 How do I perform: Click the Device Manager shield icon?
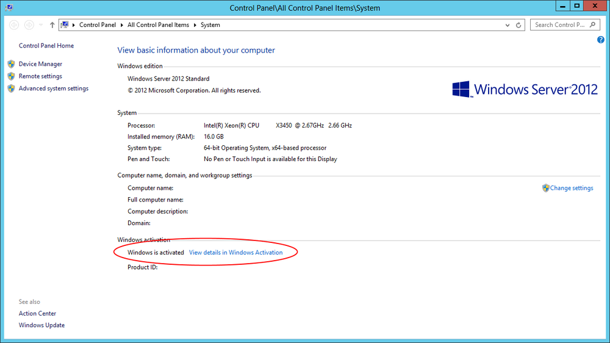(11, 64)
